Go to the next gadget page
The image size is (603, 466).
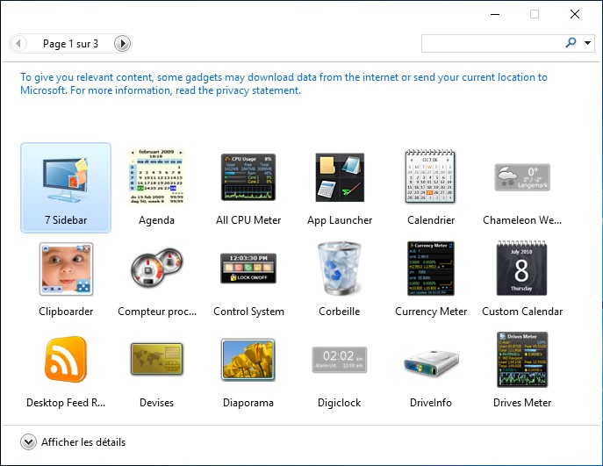tap(123, 43)
